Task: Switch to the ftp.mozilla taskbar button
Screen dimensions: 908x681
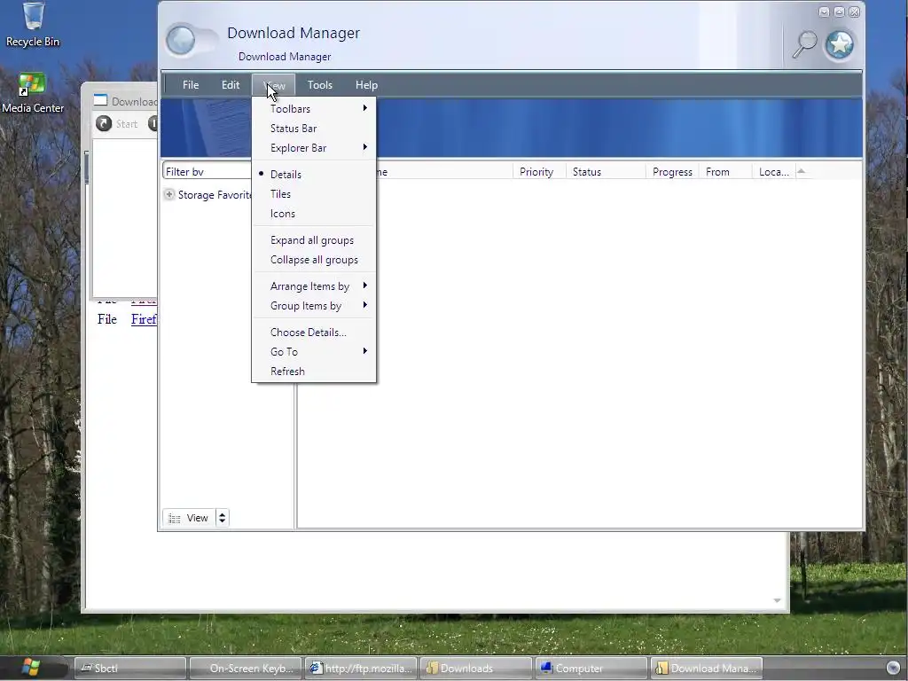Action: (x=361, y=669)
